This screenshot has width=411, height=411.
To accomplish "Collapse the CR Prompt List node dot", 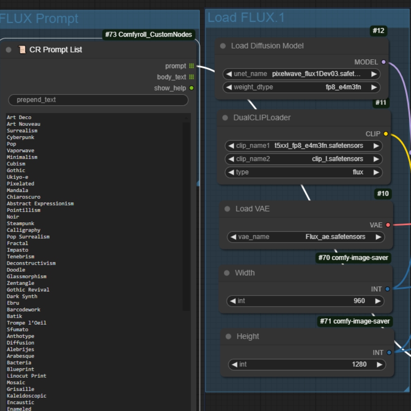I will click(x=9, y=50).
